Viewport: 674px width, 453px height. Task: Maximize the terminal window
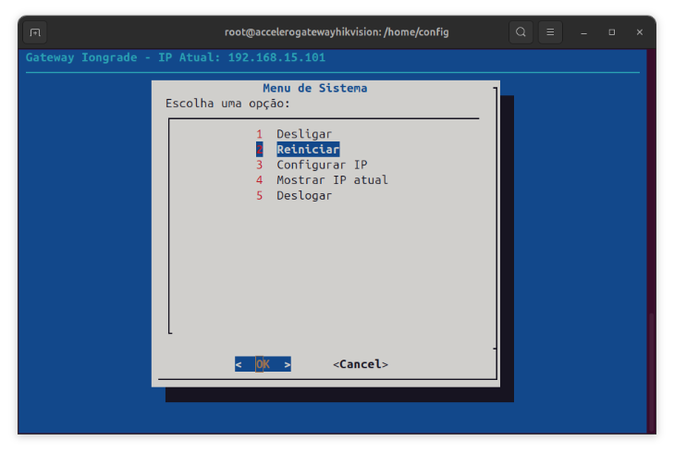pos(612,32)
